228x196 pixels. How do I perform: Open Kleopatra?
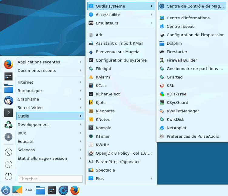[121, 111]
